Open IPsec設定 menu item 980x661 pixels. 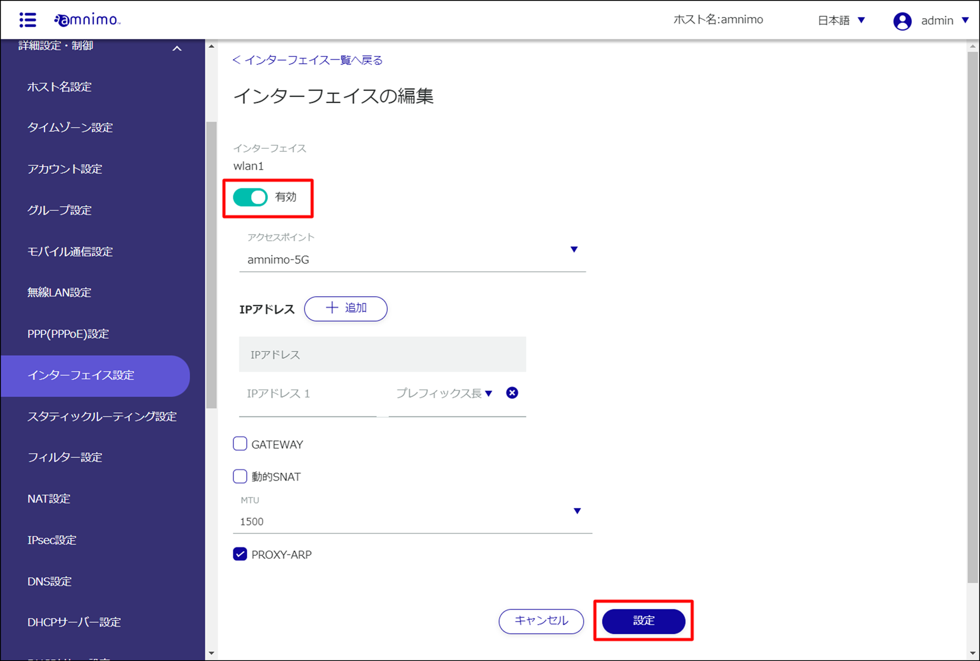(52, 540)
